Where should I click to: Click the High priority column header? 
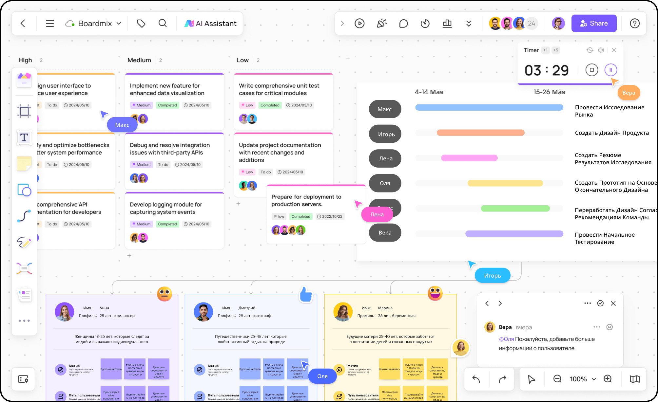[25, 60]
